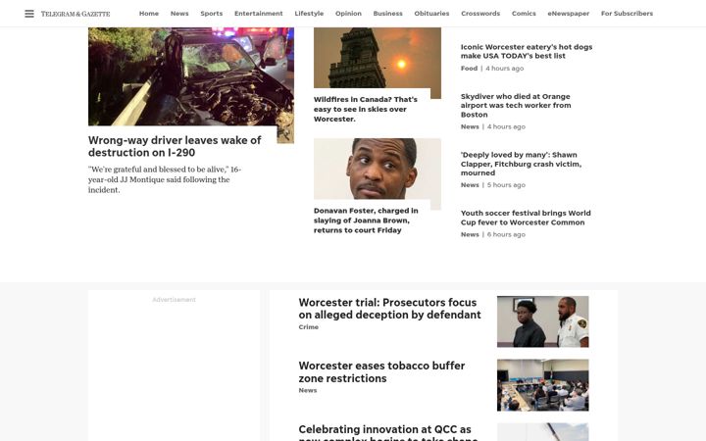Open the Sports menu item
This screenshot has width=706, height=441.
pos(212,14)
